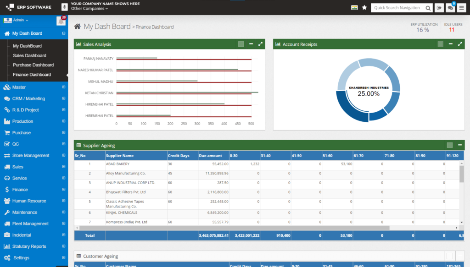Click the notification bell icon
Screen dimensions: 470x267
(x=60, y=21)
